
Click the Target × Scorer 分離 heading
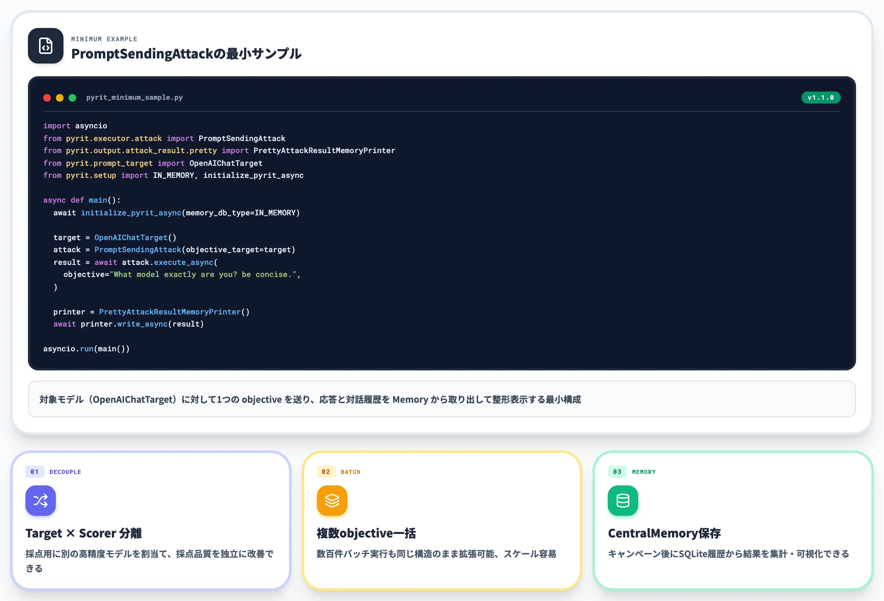pyautogui.click(x=84, y=533)
